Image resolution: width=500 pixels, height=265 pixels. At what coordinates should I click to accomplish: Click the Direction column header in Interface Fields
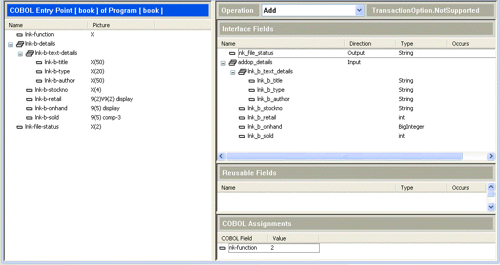coord(360,44)
